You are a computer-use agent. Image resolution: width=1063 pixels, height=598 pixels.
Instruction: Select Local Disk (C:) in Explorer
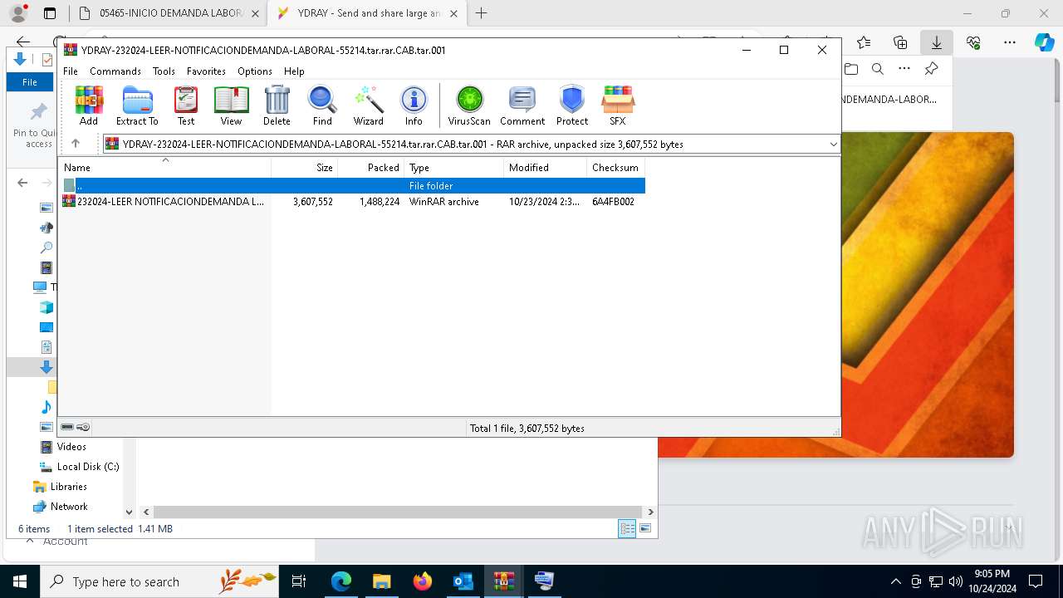point(88,467)
